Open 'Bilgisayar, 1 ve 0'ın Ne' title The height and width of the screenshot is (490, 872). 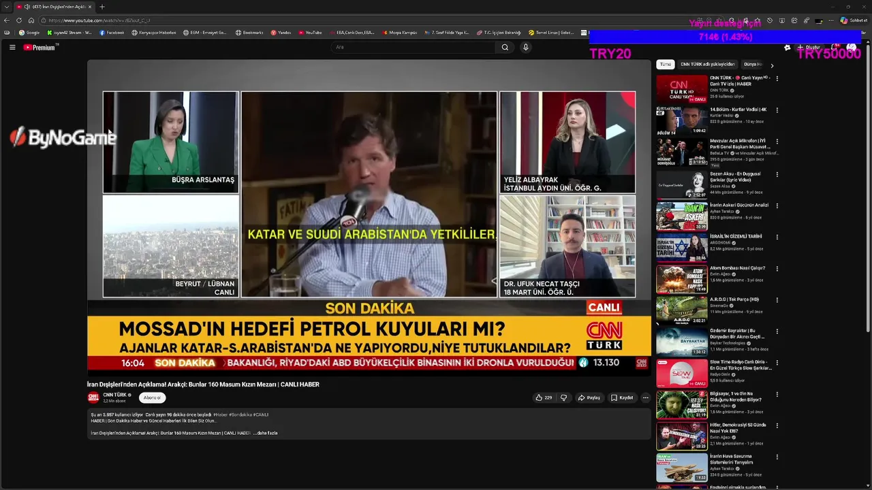click(x=736, y=397)
